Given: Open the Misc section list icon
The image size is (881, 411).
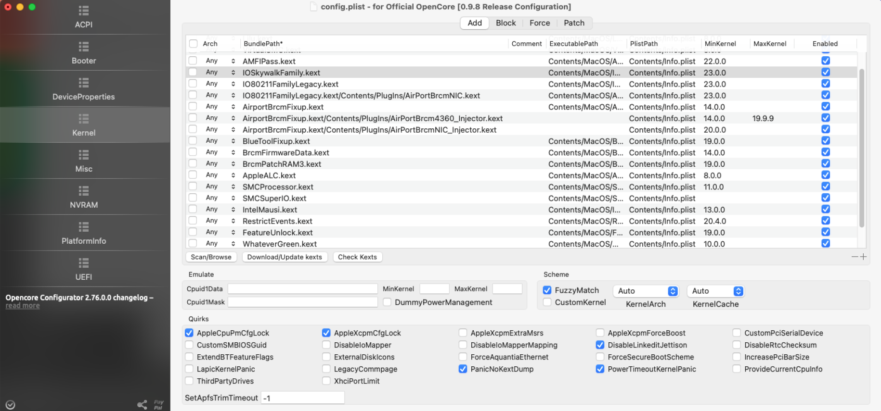Looking at the screenshot, I should click(84, 155).
